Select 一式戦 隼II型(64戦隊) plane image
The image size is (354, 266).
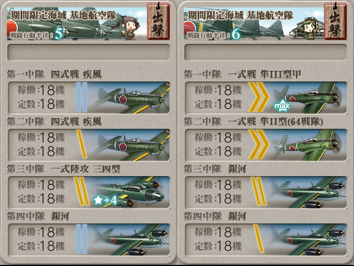307,145
